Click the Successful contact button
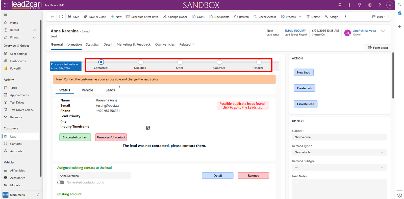 pos(75,137)
